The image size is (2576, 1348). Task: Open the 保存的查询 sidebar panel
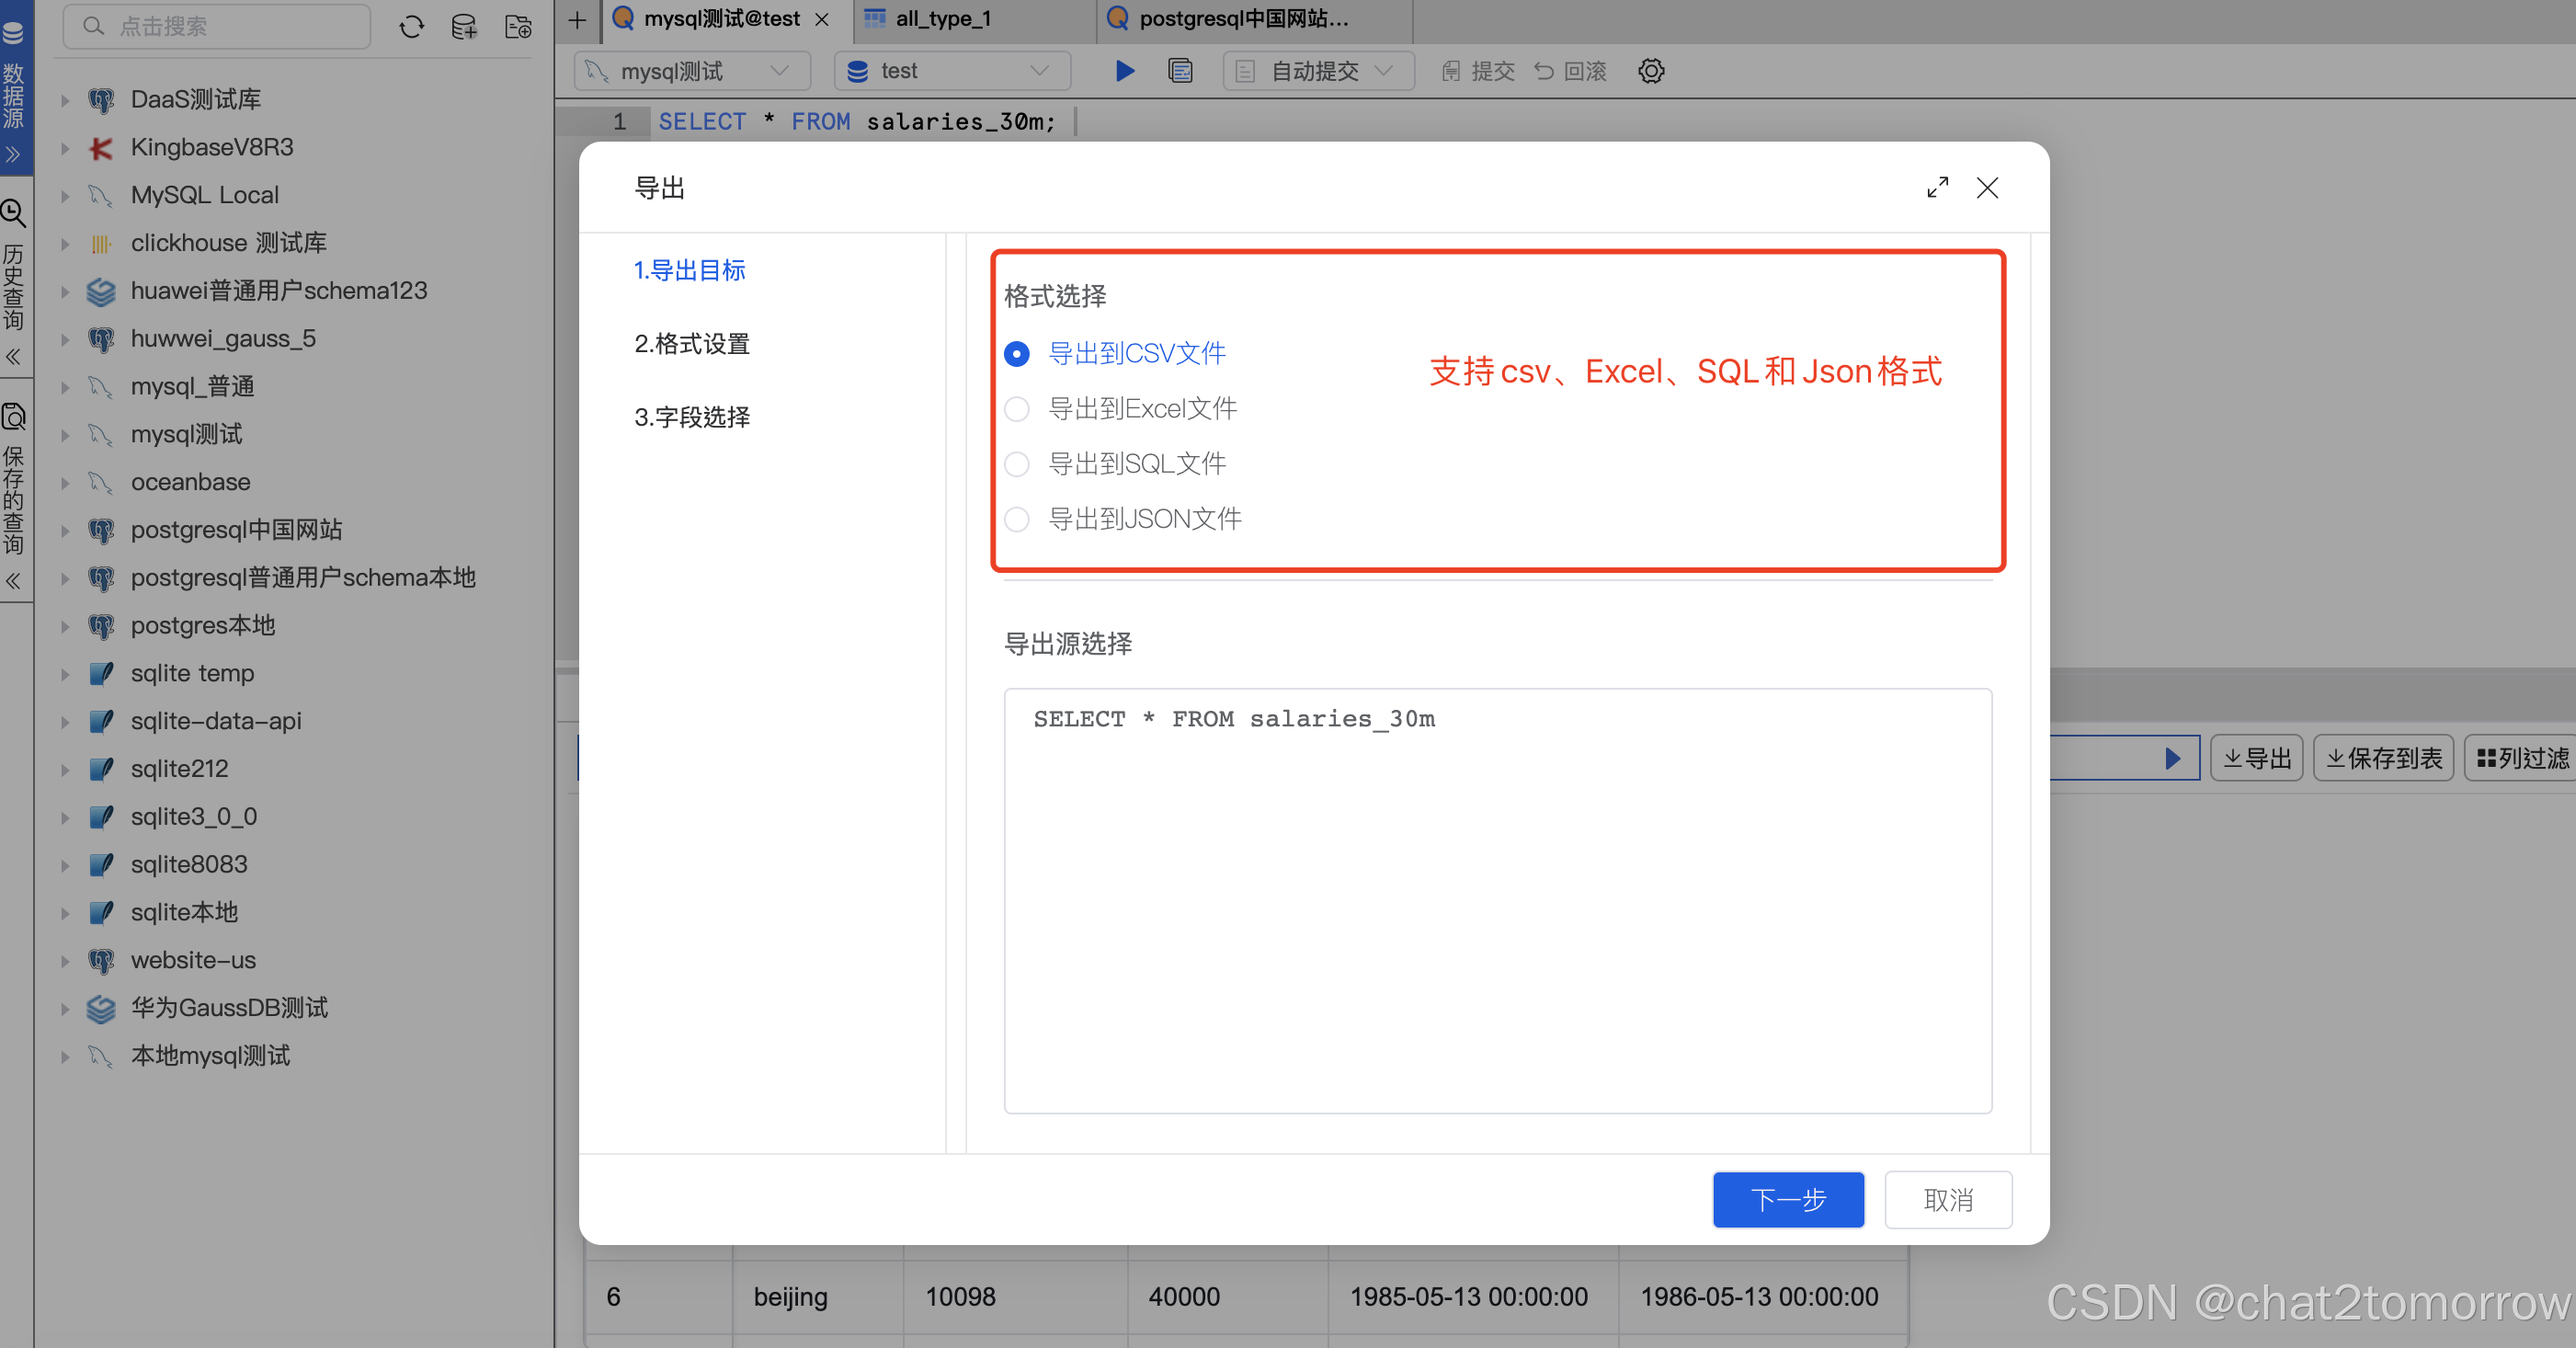[x=14, y=417]
